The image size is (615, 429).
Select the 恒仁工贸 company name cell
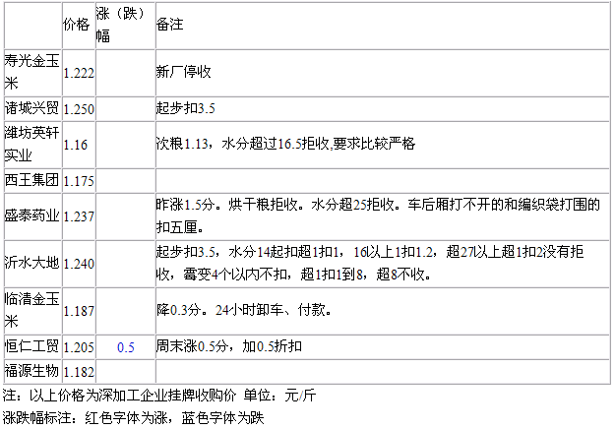(x=31, y=346)
